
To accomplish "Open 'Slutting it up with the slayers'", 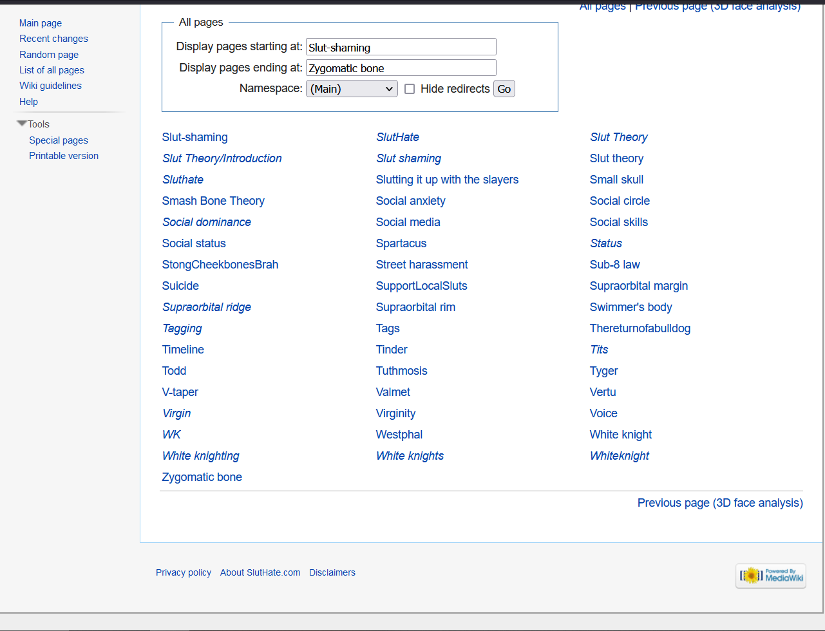I will pos(447,180).
